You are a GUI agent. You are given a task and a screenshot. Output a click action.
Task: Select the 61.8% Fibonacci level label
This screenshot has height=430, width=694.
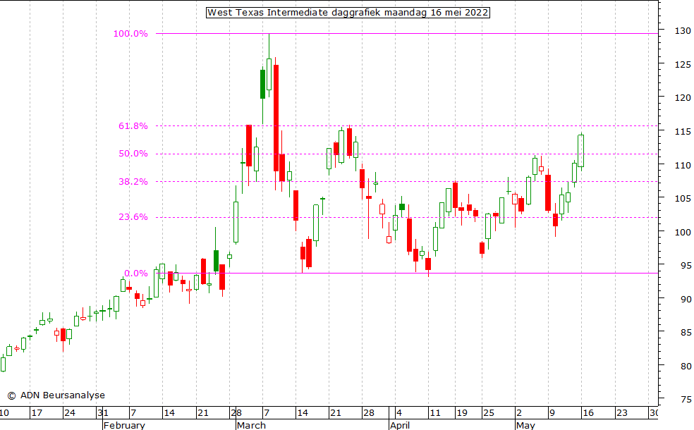133,126
